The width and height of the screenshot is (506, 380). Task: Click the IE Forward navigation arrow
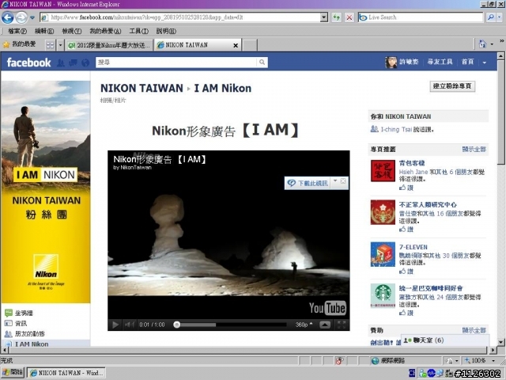click(x=21, y=17)
